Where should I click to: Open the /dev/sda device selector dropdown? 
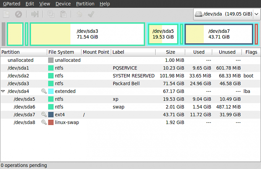click(227, 14)
